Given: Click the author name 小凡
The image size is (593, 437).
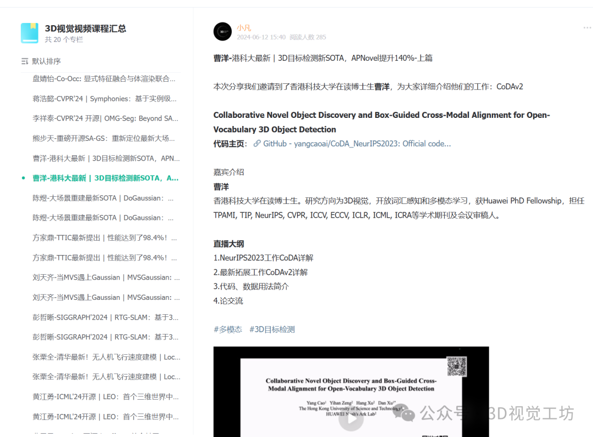Looking at the screenshot, I should click(244, 28).
